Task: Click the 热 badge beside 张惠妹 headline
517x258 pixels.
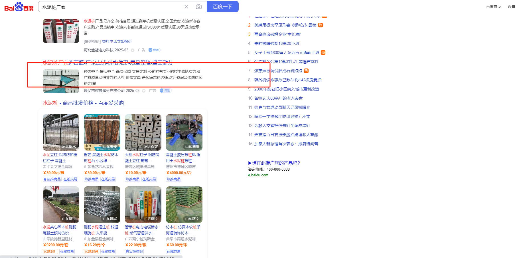Action: pyautogui.click(x=306, y=71)
